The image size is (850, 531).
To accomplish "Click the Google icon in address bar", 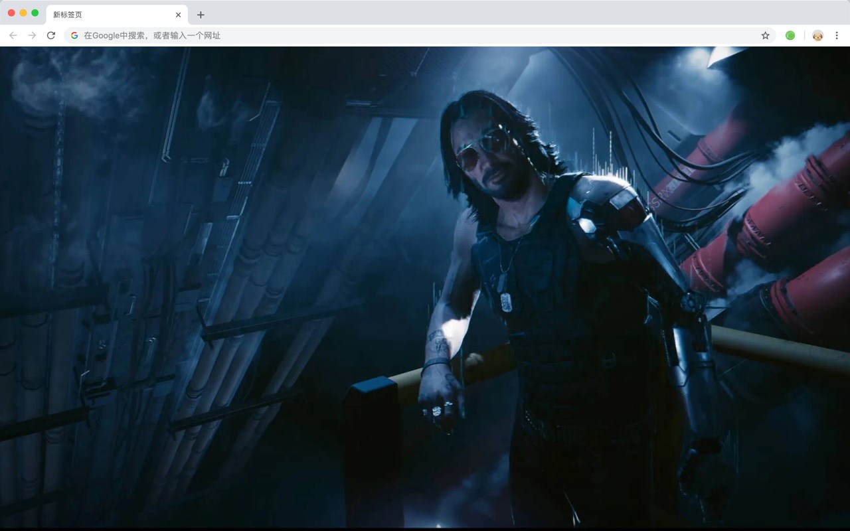I will point(74,35).
